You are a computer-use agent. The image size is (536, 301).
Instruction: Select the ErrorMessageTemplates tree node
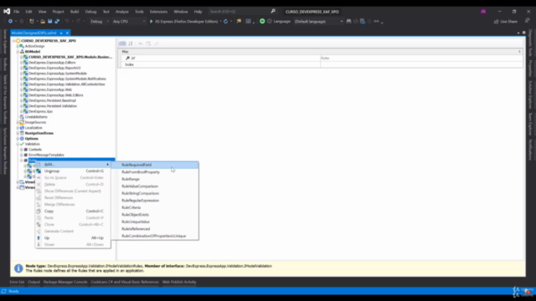tap(46, 155)
